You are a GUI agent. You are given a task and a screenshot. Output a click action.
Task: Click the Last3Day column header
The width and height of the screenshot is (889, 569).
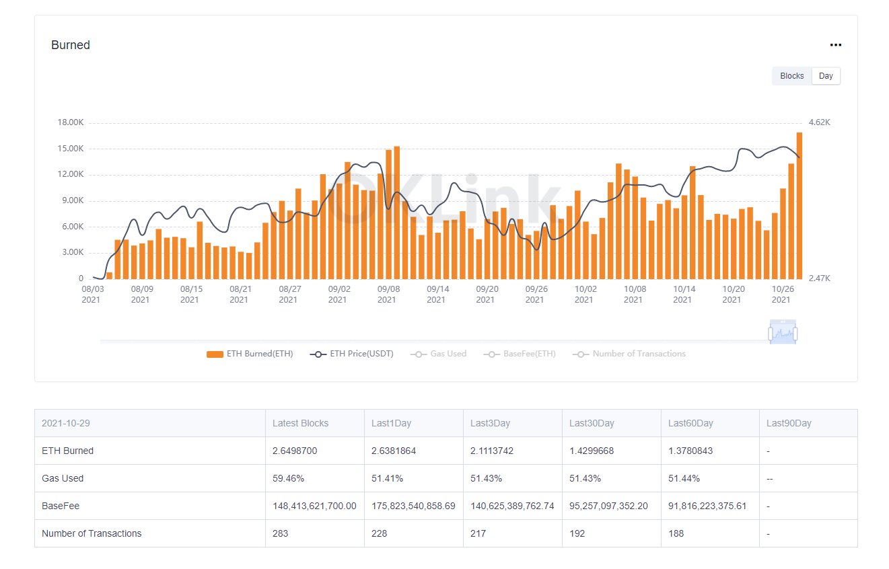[513, 423]
